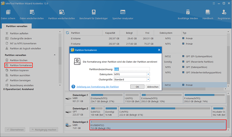Collapse the Partition verwalten sidebar section
The image size is (232, 137).
tap(55, 55)
